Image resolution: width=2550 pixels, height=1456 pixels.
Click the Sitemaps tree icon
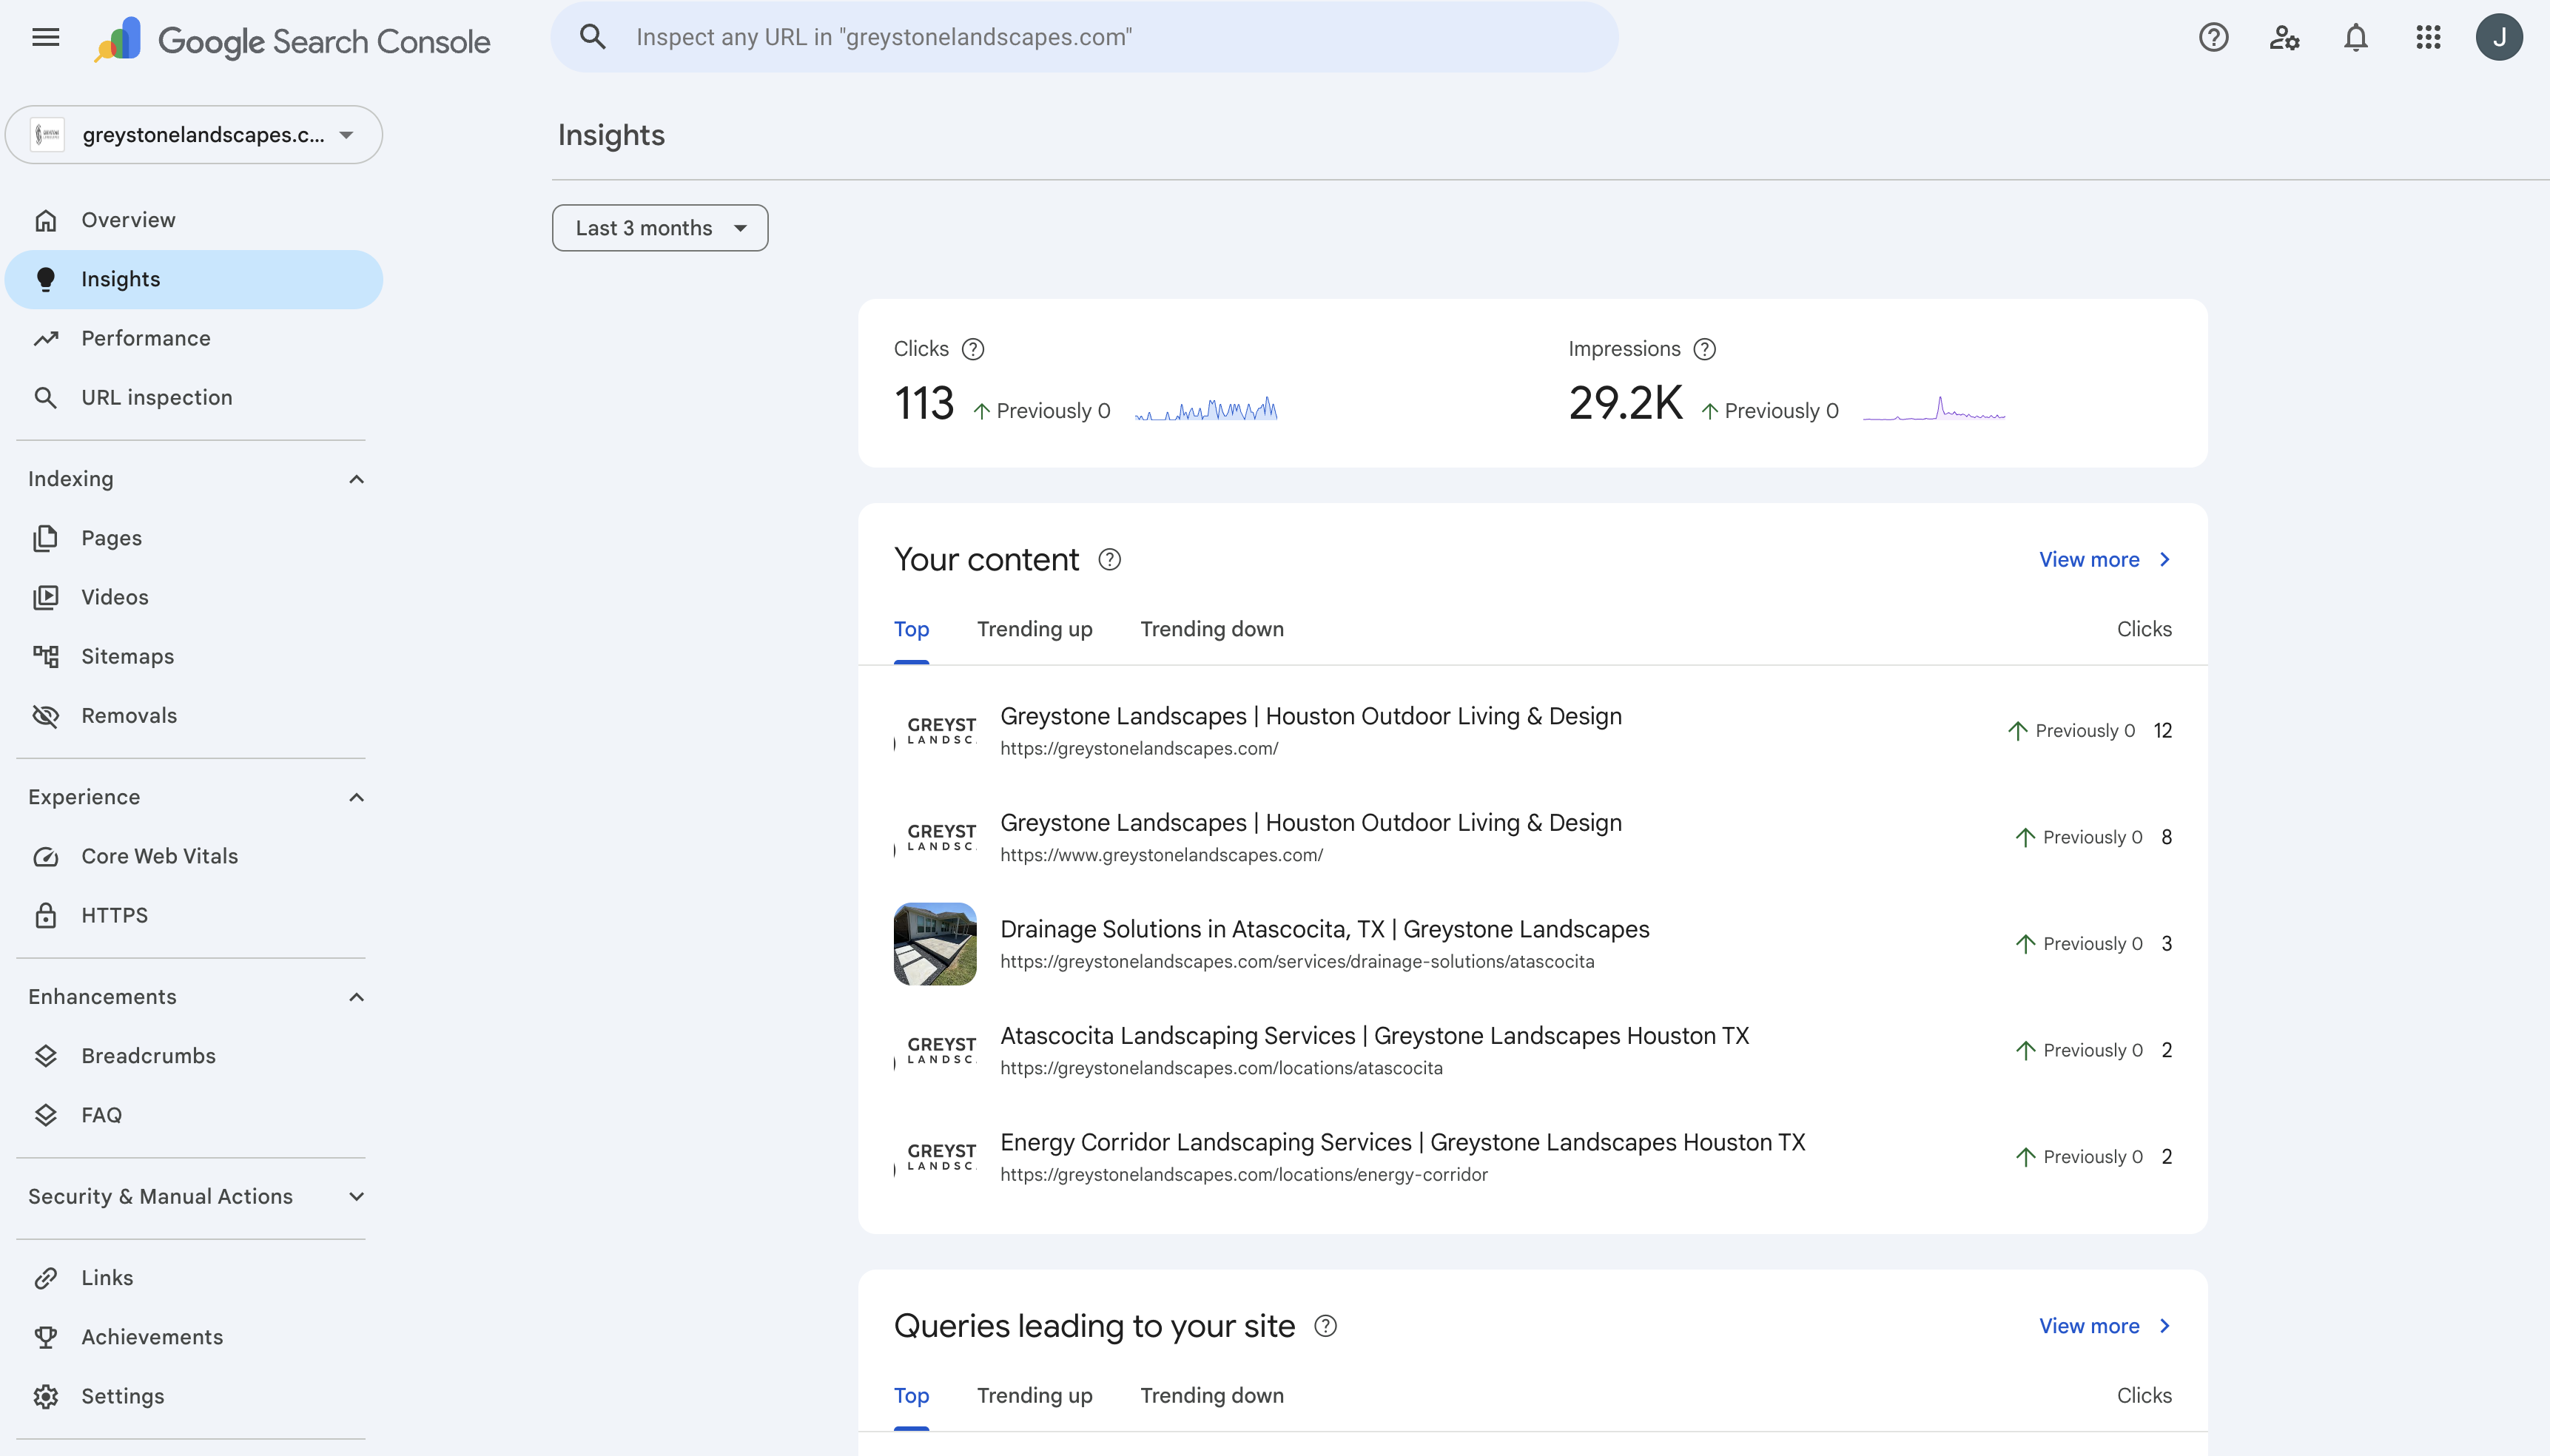pos(46,656)
